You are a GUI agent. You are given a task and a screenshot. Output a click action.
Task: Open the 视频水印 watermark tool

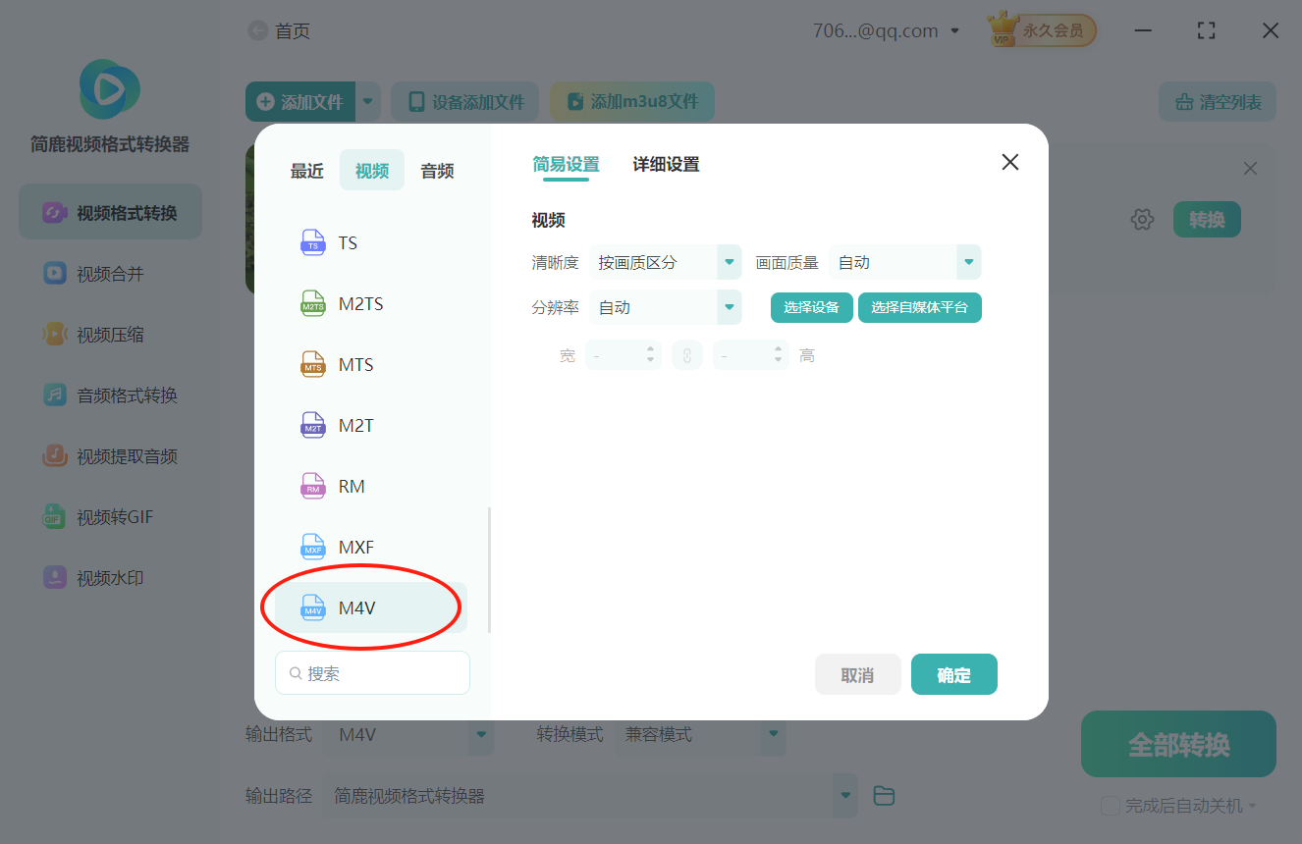coord(110,577)
